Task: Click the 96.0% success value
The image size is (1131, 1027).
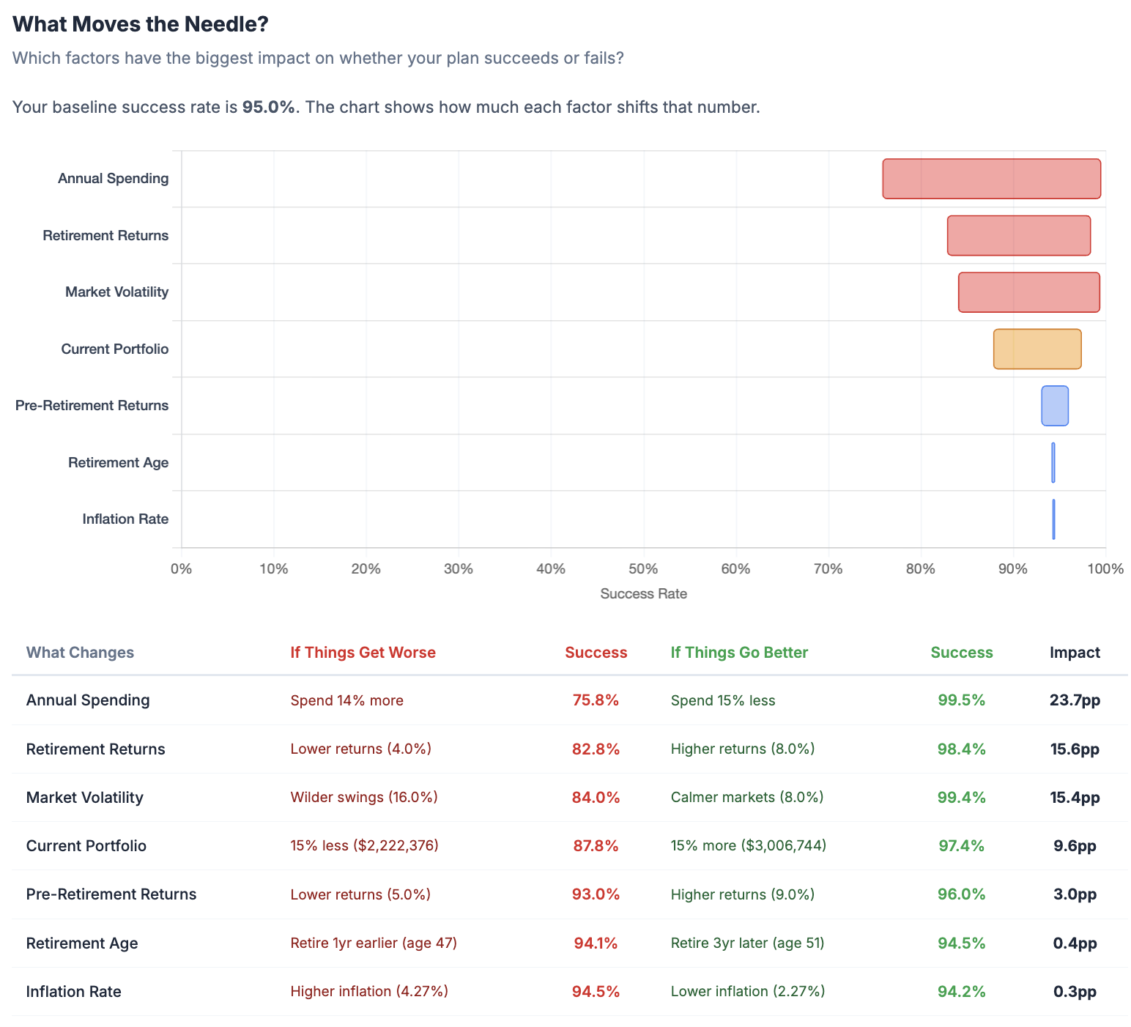Action: tap(961, 894)
